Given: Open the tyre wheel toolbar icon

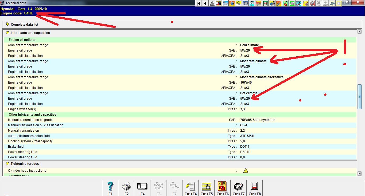Looking at the screenshot, I should pyautogui.click(x=245, y=3).
